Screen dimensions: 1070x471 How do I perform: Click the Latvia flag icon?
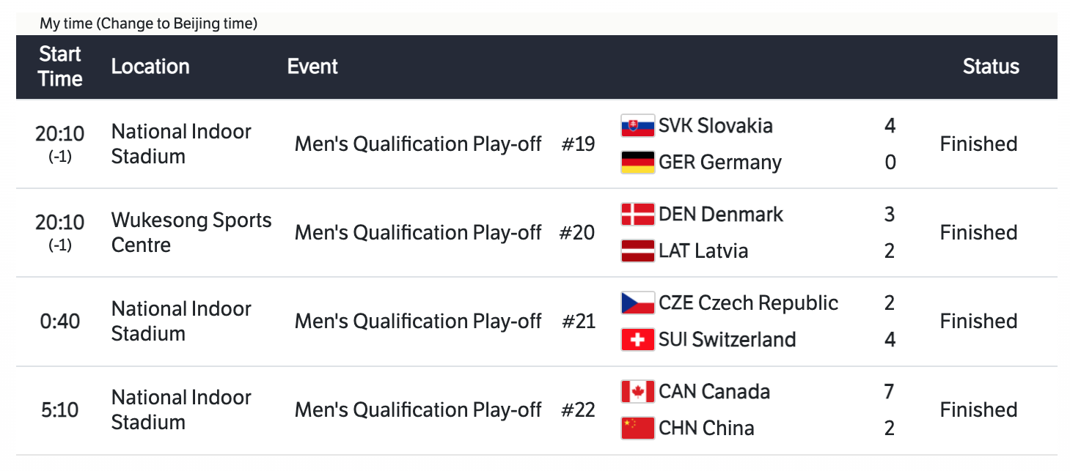pyautogui.click(x=637, y=251)
